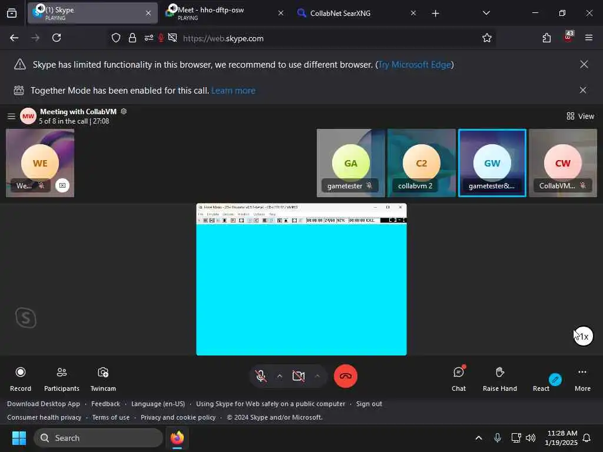Image resolution: width=603 pixels, height=452 pixels.
Task: Expand microphone options chevron
Action: click(x=280, y=376)
